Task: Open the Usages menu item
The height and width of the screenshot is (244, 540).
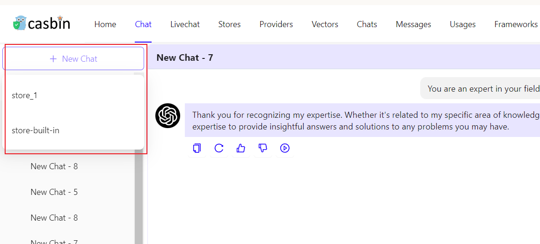Action: pos(462,24)
